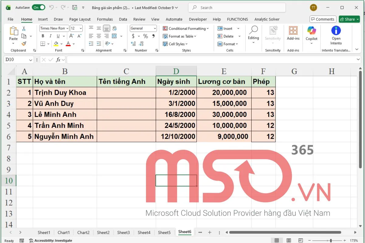Toggle bold formatting
The height and width of the screenshot is (243, 365).
click(x=43, y=36)
